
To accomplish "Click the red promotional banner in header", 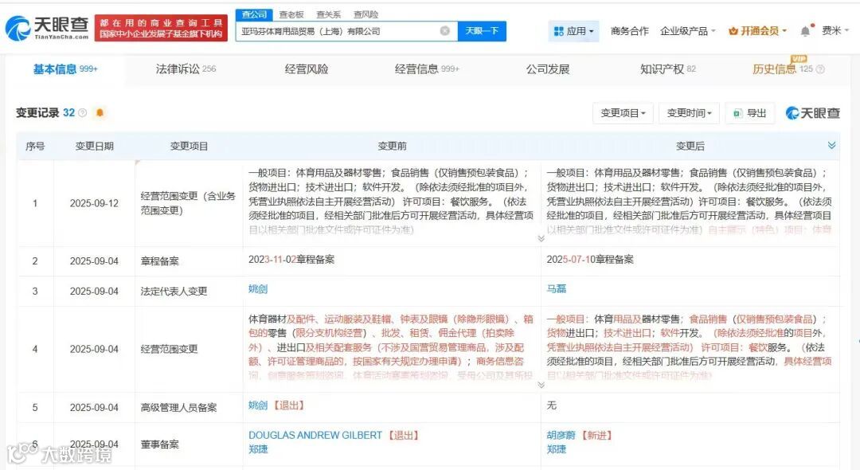I will pyautogui.click(x=161, y=28).
